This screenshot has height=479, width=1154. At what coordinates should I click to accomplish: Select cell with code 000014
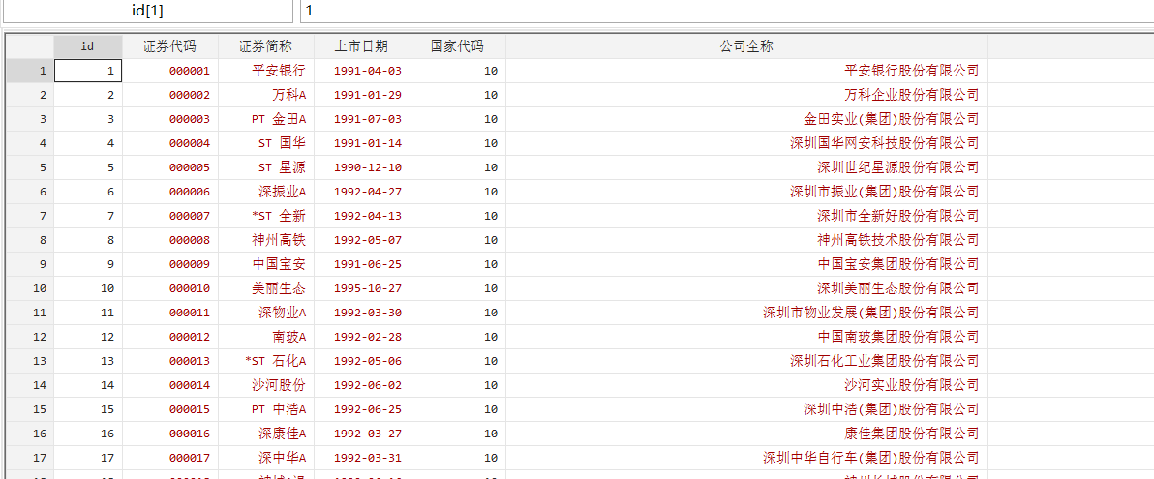pyautogui.click(x=170, y=385)
